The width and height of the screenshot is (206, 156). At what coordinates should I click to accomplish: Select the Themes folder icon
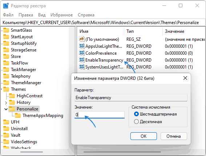[6, 89]
